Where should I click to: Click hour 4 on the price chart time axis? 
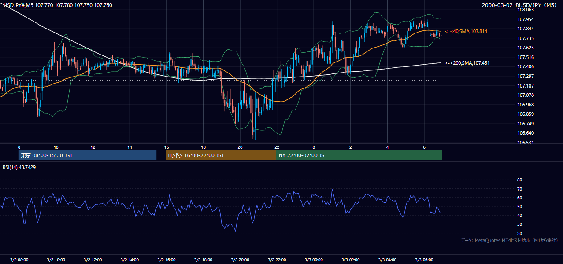(387, 147)
